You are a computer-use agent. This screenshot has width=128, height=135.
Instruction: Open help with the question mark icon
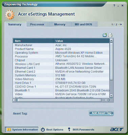pos(114,6)
